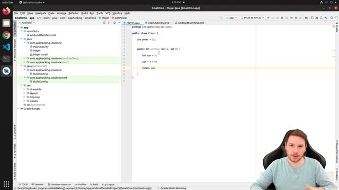Viewport: 339px width, 190px height.
Task: Open Firefox from the Ubuntu dock
Action: click(6, 11)
